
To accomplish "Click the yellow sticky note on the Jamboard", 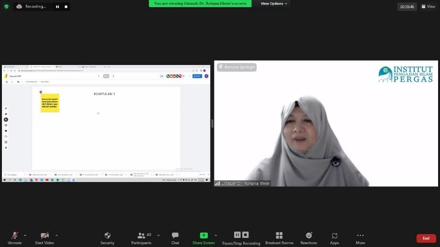I will coord(50,103).
